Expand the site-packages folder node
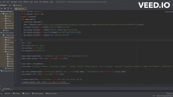This screenshot has height=97, width=173. (x=3, y=49)
